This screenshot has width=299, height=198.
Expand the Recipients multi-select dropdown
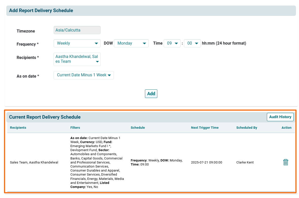coord(77,59)
